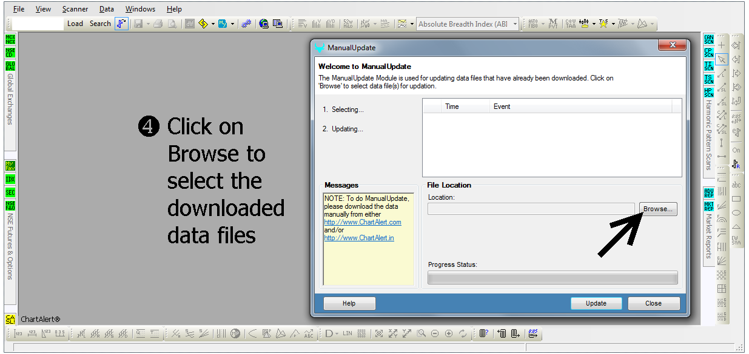749x354 pixels.
Task: Click the SEC sector icon
Action: coord(10,193)
